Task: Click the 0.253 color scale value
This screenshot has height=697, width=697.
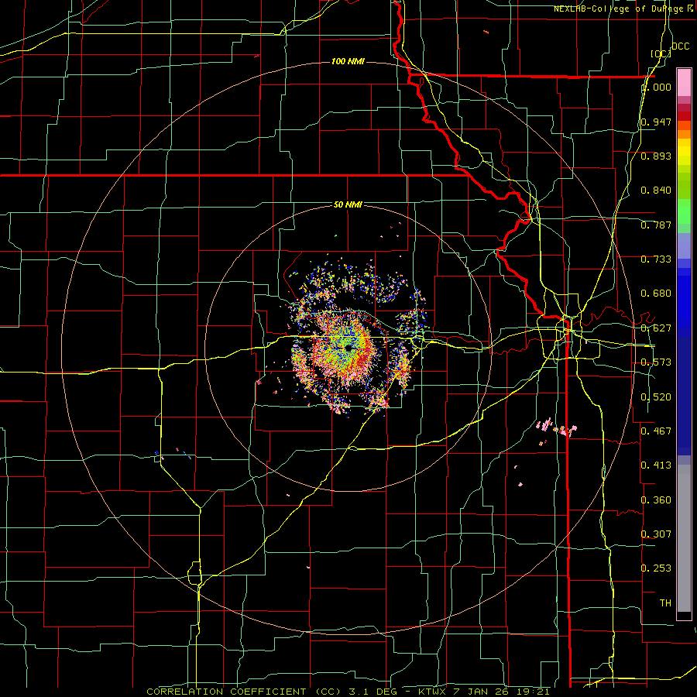Action: click(x=656, y=568)
